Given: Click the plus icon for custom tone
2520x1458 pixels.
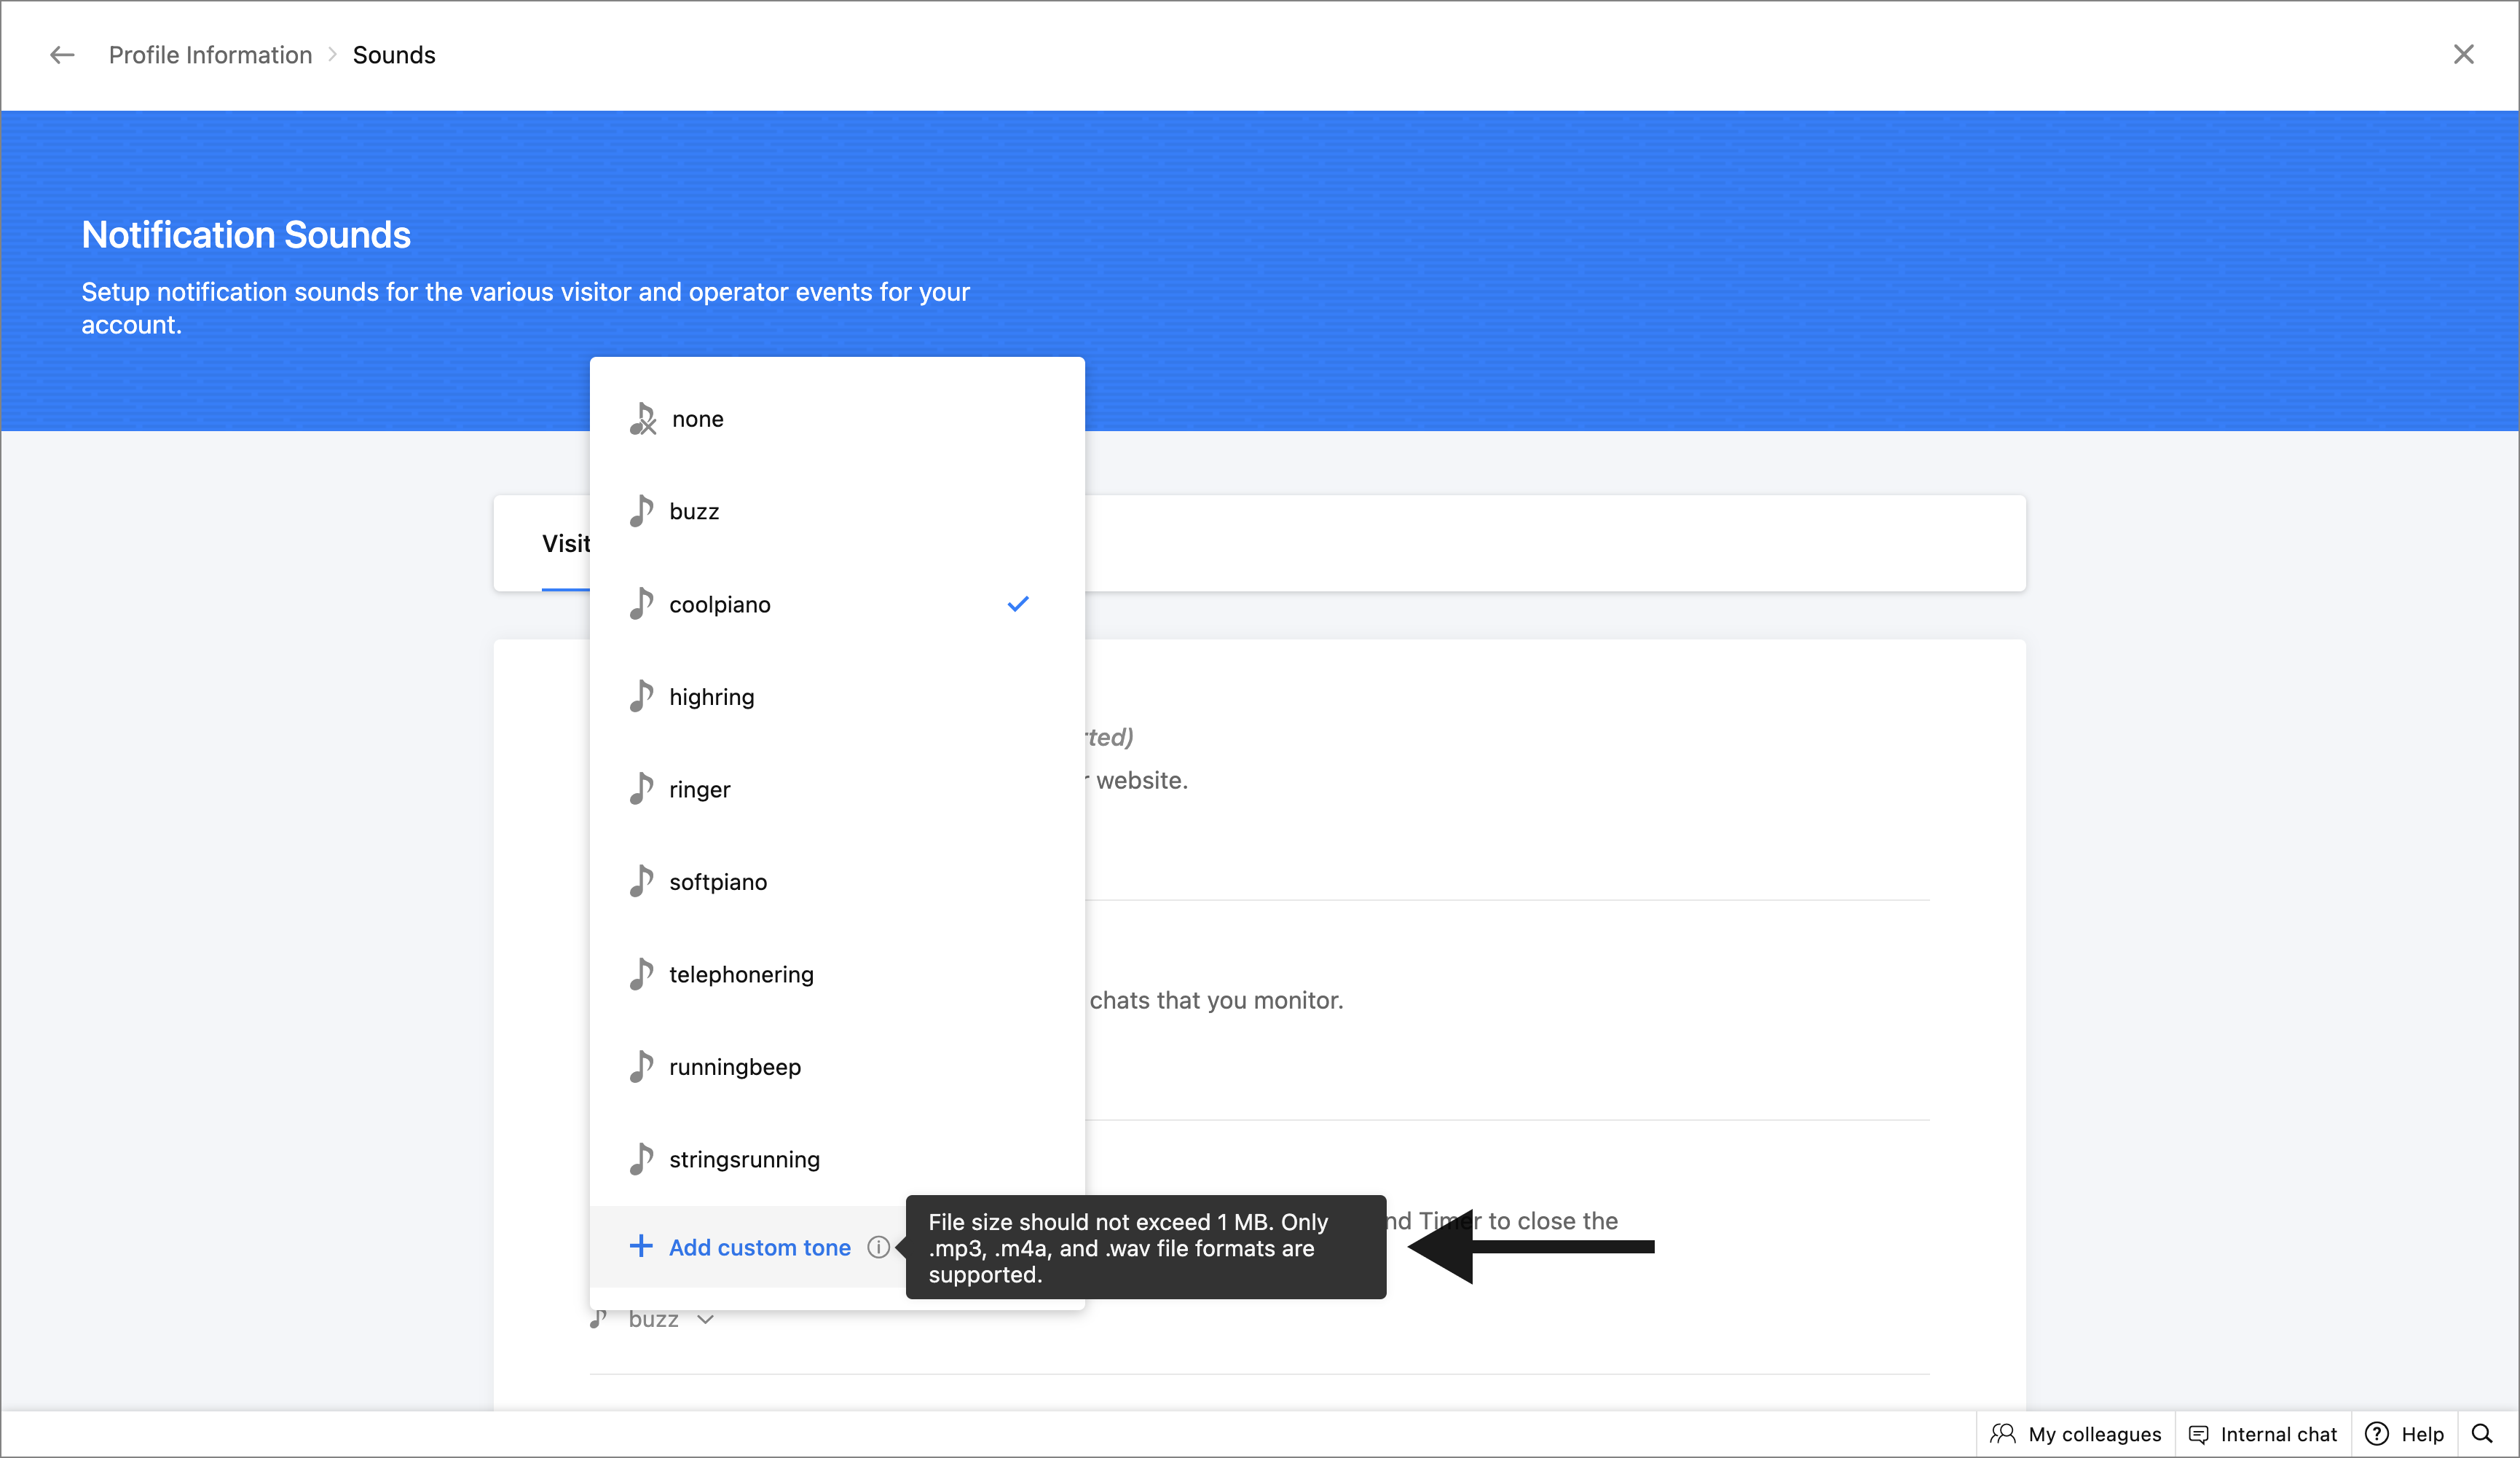Looking at the screenshot, I should (x=640, y=1246).
